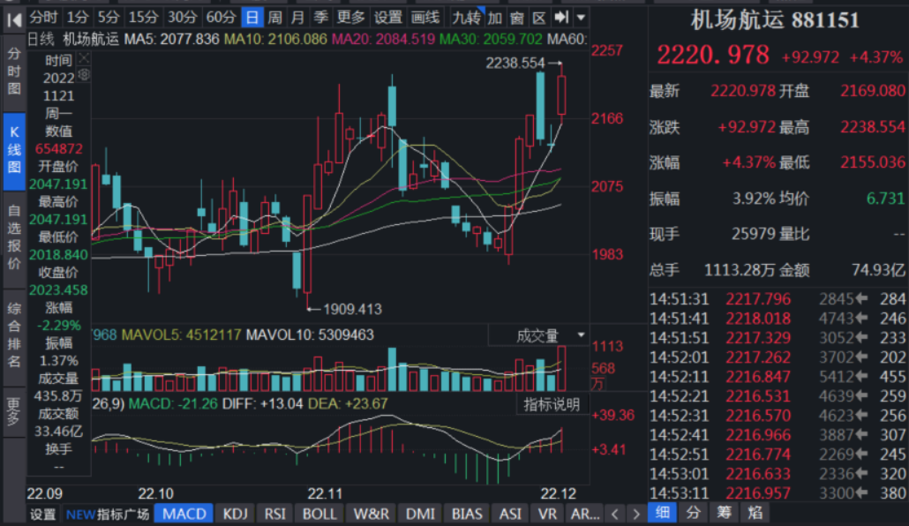Jump to first bar using the skip-back icon
Viewport: 909px width, 526px height.
point(13,18)
